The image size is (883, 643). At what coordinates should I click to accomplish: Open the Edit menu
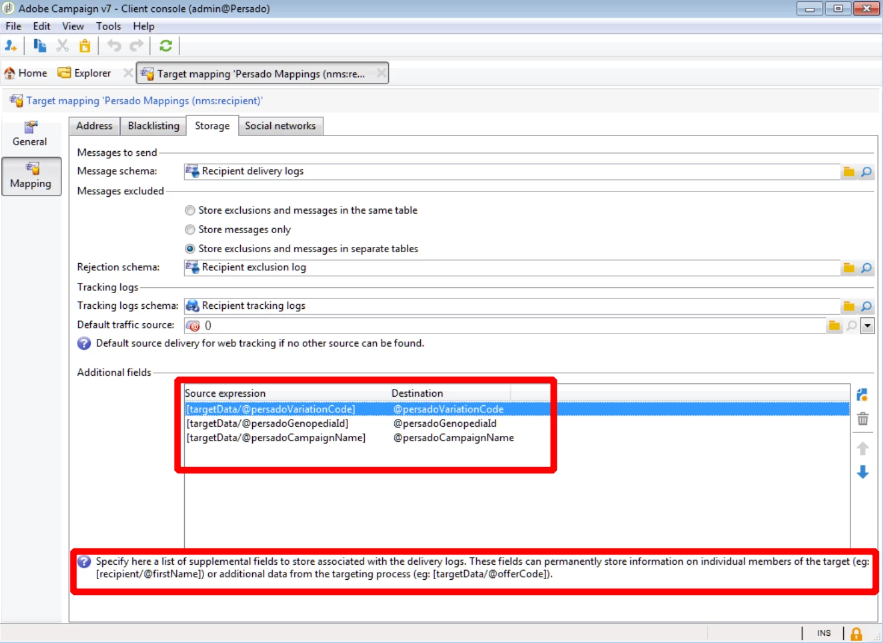[x=42, y=26]
